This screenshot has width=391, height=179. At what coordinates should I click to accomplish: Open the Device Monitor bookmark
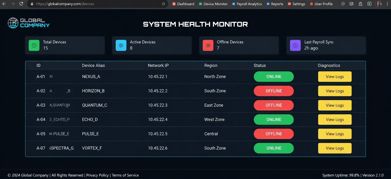(x=213, y=4)
